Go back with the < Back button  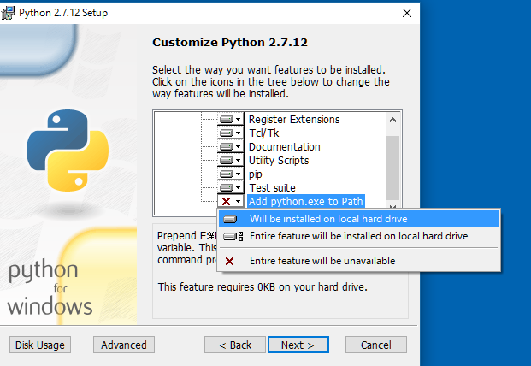point(235,345)
